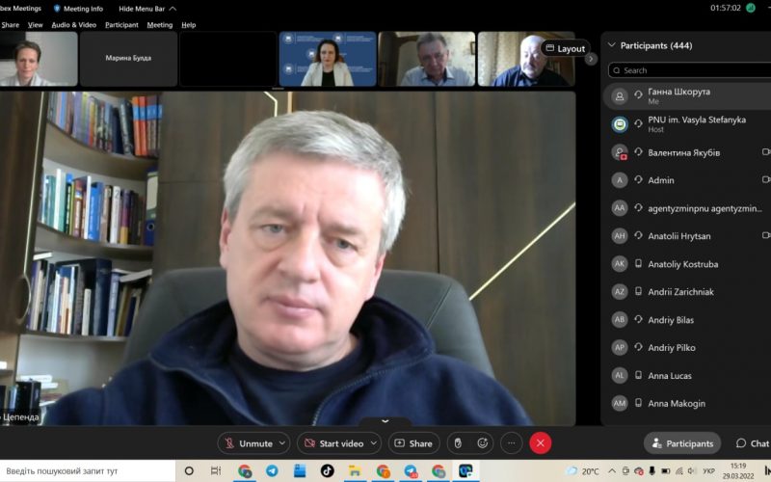771x482 pixels.
Task: Expand the audio options arrow beside Unmute
Action: click(x=282, y=443)
